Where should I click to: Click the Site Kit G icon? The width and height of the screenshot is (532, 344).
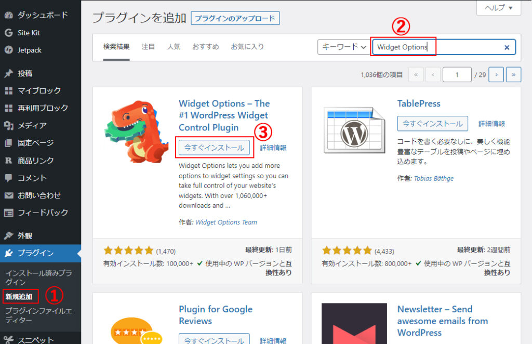tap(9, 33)
